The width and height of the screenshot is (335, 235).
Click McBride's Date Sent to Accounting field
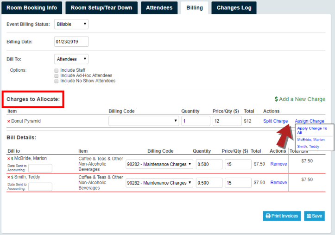[40, 168]
